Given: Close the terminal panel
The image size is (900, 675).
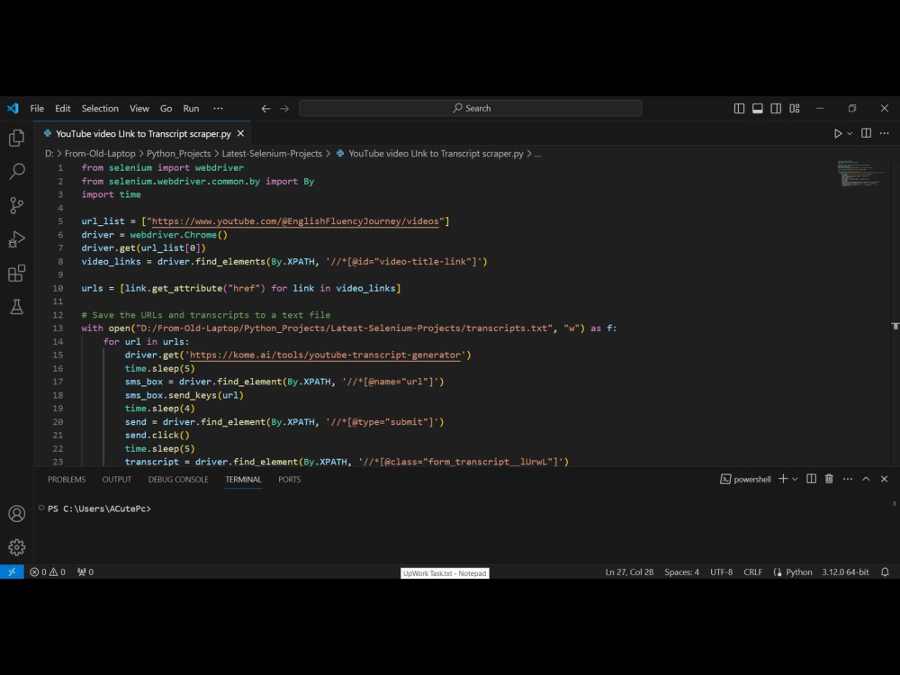Looking at the screenshot, I should pos(884,479).
